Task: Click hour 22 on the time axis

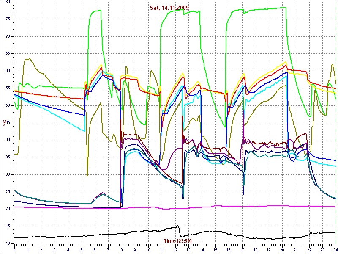Action: click(309, 250)
